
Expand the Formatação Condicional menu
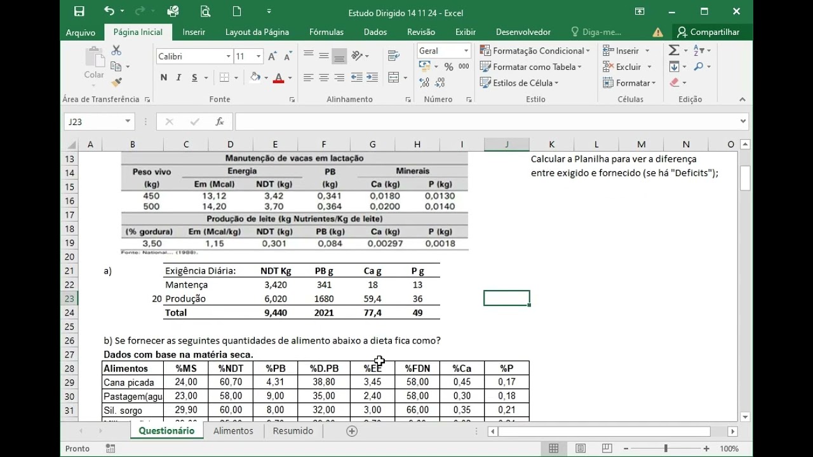(535, 51)
